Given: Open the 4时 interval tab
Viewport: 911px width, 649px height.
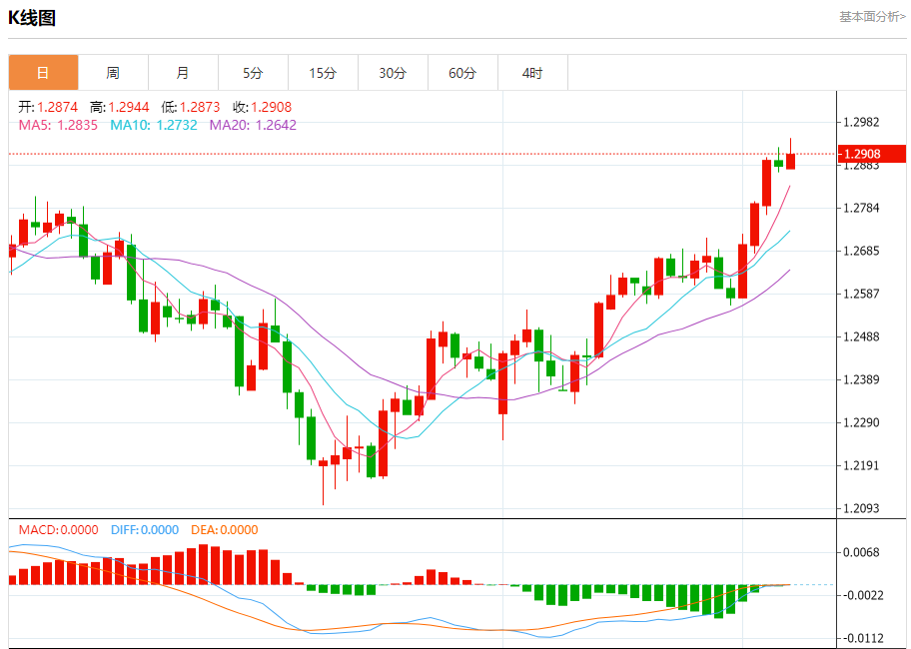Looking at the screenshot, I should [532, 73].
